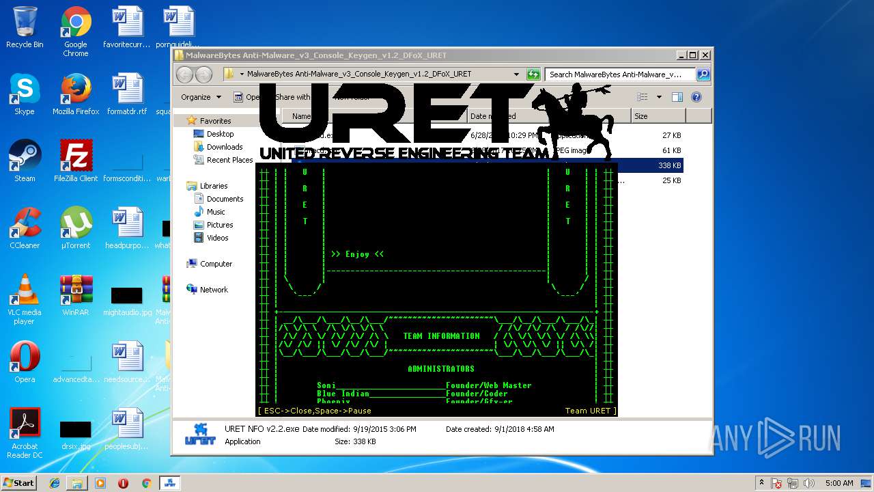Viewport: 874px width, 492px height.
Task: Launch Acrobat Reader DC shortcut
Action: (x=25, y=434)
